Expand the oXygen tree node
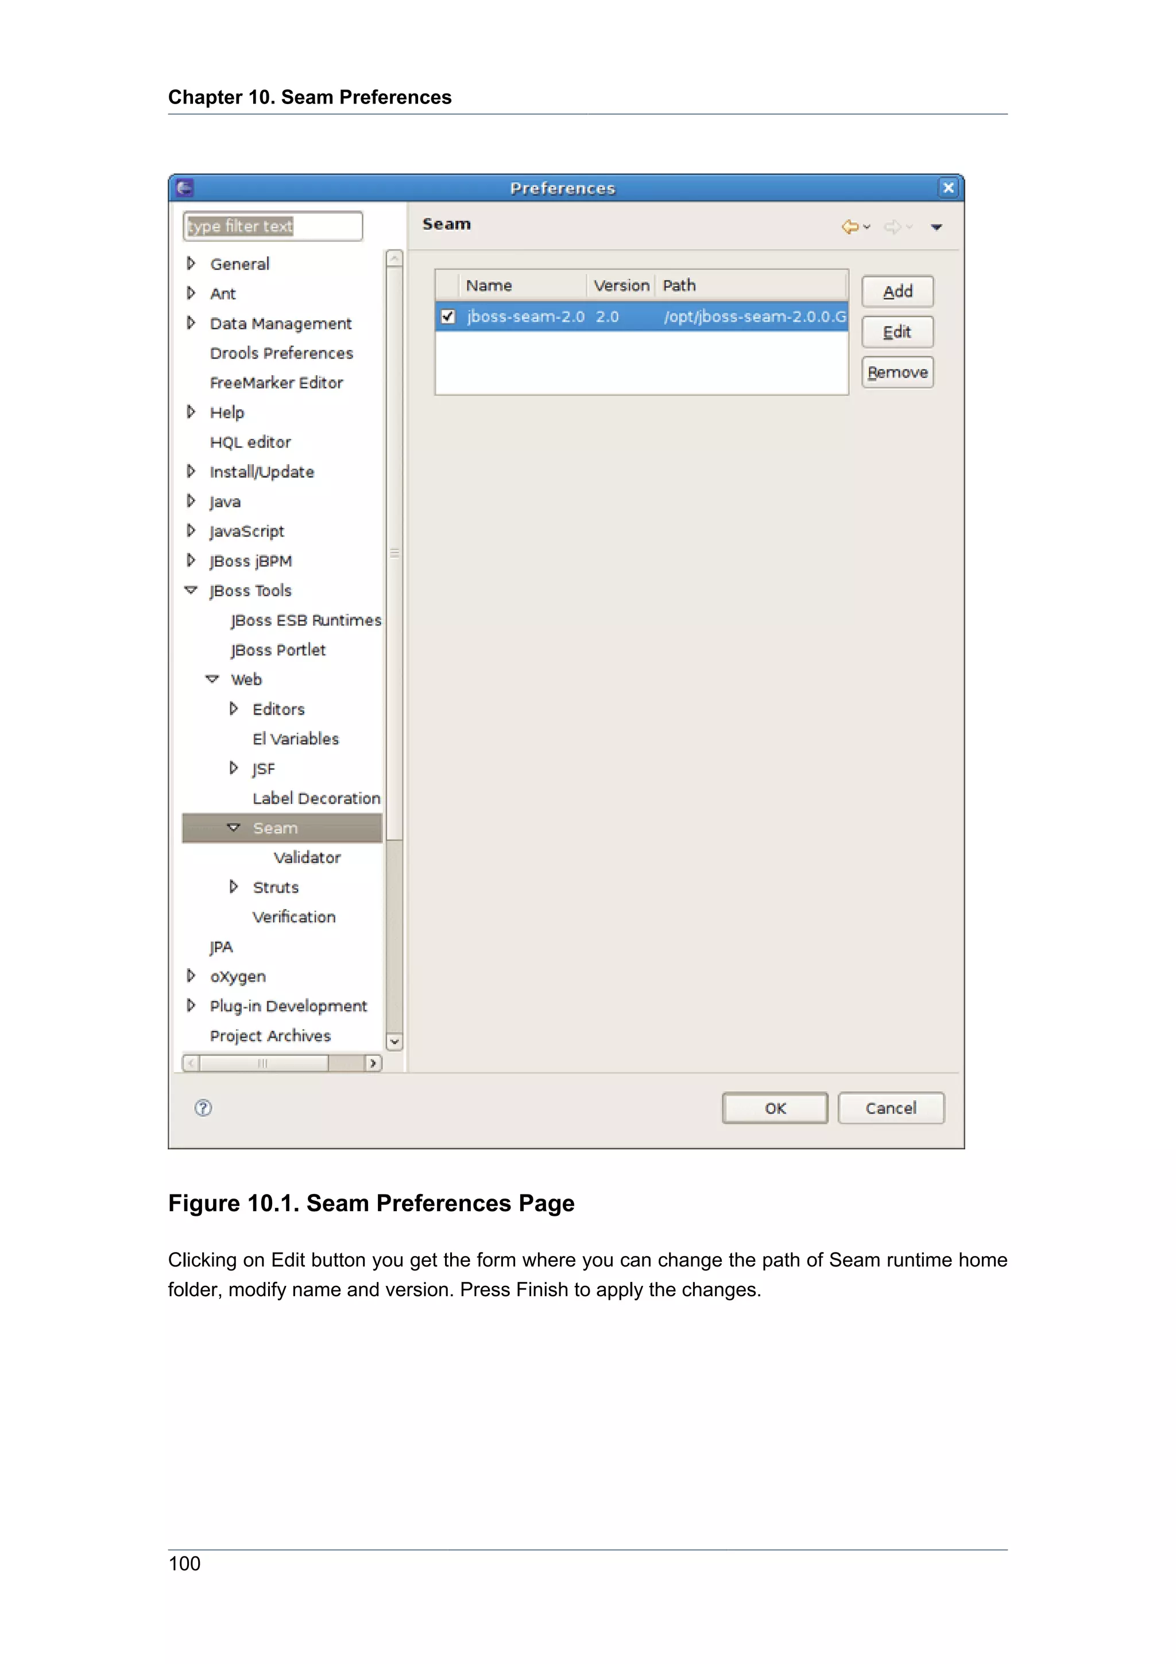Image resolution: width=1176 pixels, height=1664 pixels. coord(191,976)
